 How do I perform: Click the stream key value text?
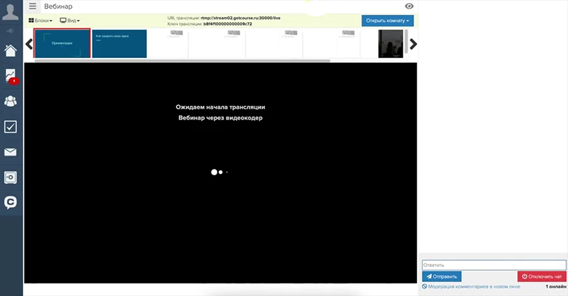227,24
